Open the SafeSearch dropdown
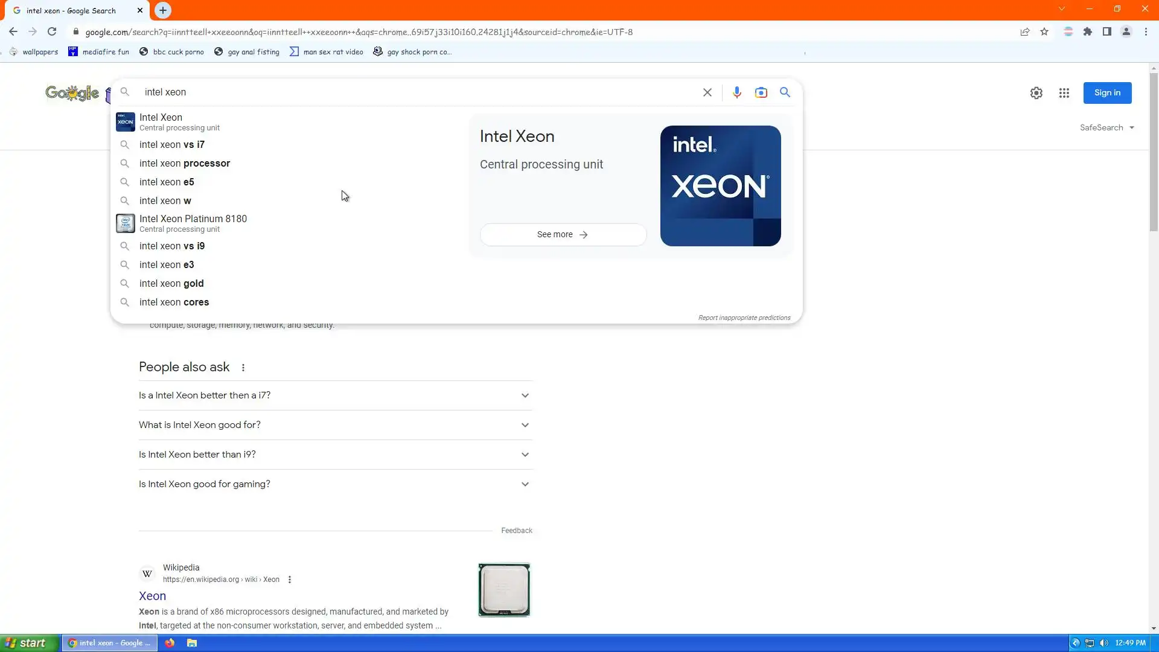The image size is (1159, 652). click(x=1106, y=127)
